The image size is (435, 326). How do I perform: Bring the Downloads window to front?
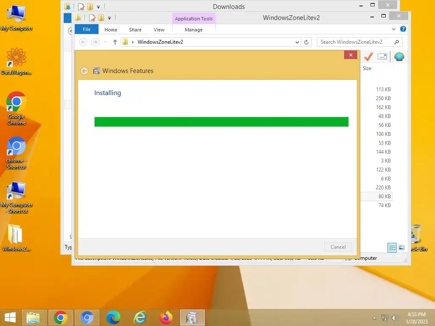(x=229, y=6)
